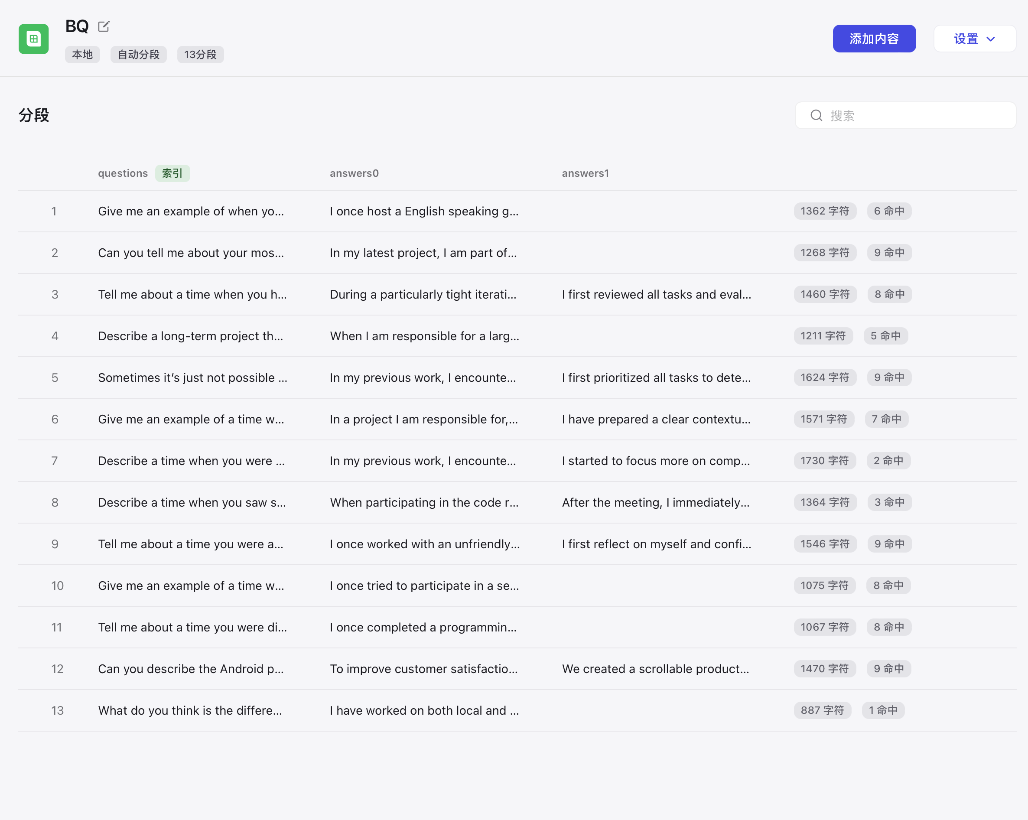Click the answers1 column header

tap(585, 173)
